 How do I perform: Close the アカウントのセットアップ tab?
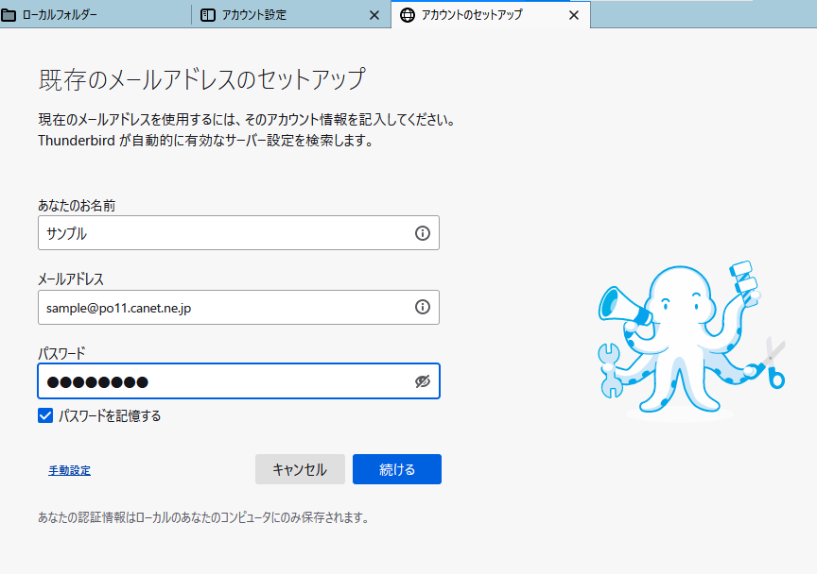[x=573, y=15]
